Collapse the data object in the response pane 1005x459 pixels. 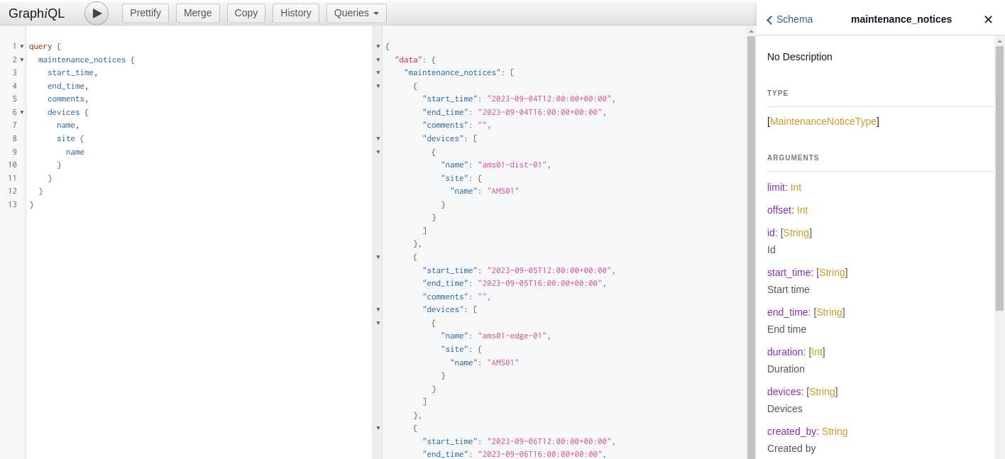point(378,60)
